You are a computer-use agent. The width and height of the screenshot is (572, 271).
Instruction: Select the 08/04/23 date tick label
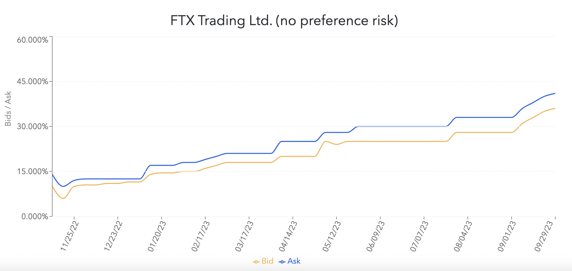coord(463,236)
